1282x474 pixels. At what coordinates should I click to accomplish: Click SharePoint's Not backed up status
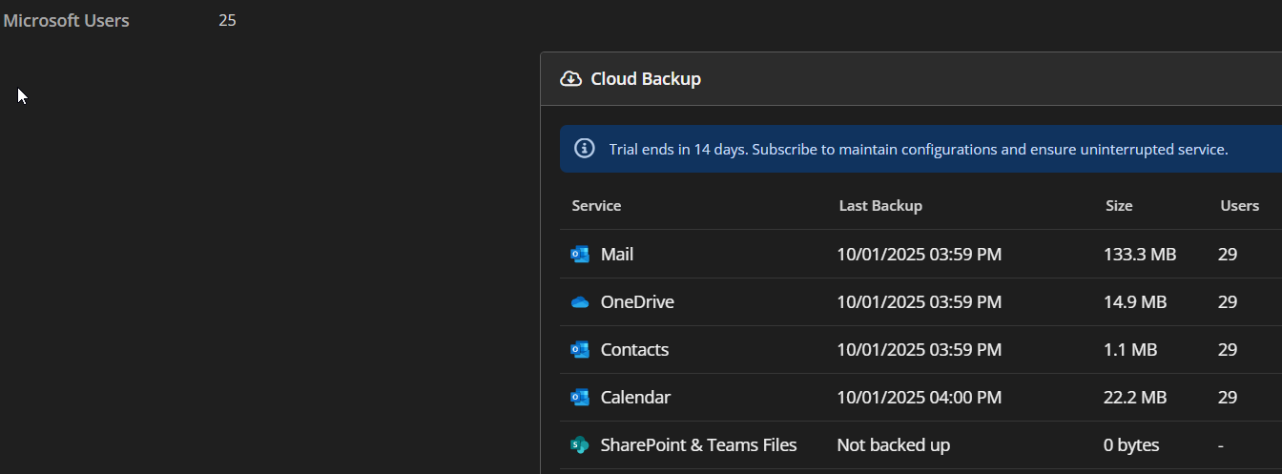tap(893, 445)
